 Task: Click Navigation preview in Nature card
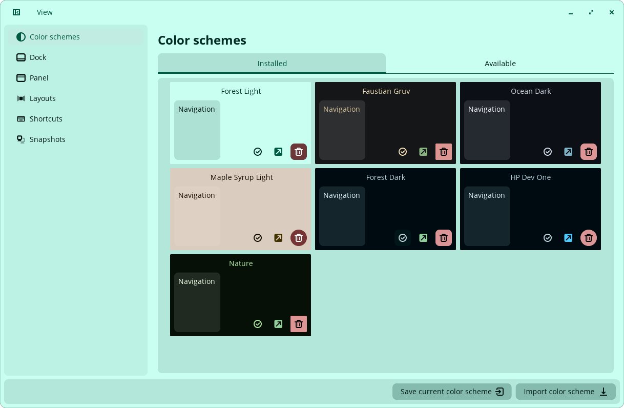click(197, 302)
